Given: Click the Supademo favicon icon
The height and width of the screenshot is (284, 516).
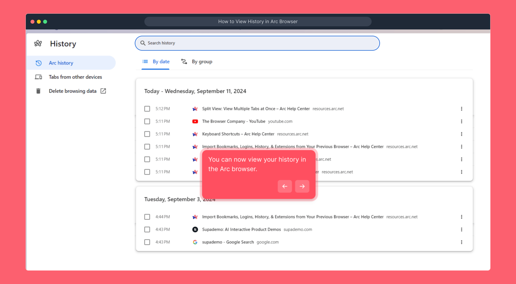Looking at the screenshot, I should click(195, 230).
